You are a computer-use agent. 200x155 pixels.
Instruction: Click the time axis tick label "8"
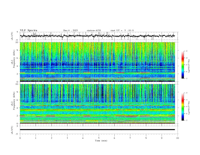point(146,138)
